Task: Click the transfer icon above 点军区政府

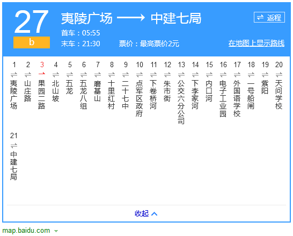Action: [140, 75]
